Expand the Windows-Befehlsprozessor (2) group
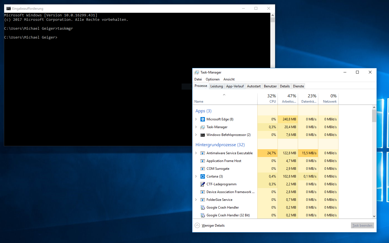Screen dimensions: 389x243 pos(196,135)
